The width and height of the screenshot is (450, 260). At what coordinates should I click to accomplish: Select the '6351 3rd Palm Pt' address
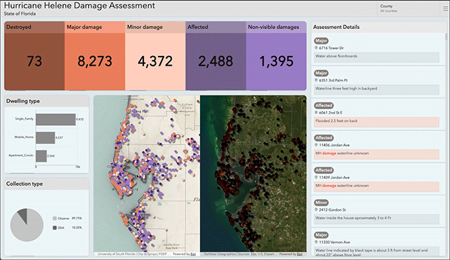333,80
